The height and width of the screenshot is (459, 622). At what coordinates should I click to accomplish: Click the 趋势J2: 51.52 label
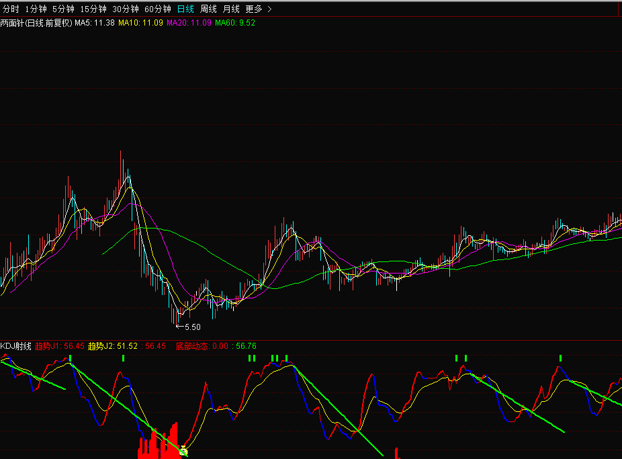point(113,346)
